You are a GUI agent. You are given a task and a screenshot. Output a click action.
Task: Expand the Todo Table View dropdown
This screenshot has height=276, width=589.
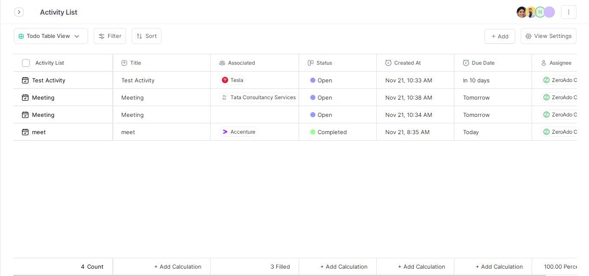[x=77, y=36]
